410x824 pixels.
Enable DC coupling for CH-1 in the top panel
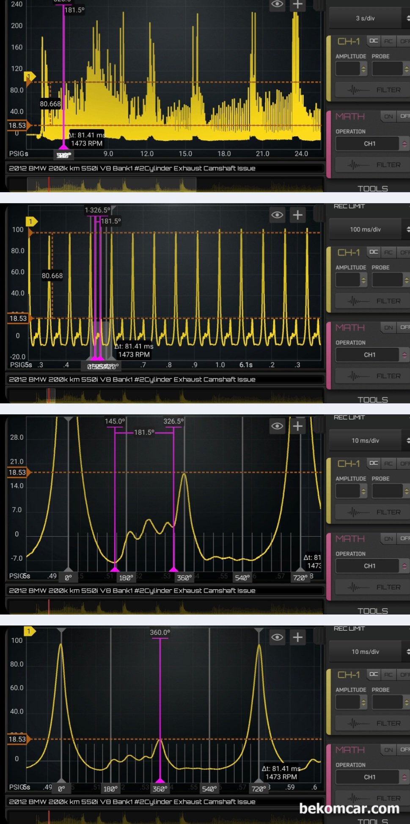[374, 41]
